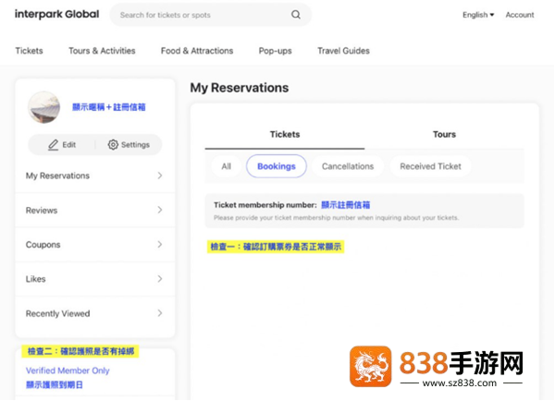
Task: Click the interpark Global logo
Action: coord(57,14)
